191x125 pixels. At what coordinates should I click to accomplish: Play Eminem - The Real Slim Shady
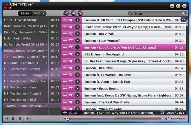point(77,102)
